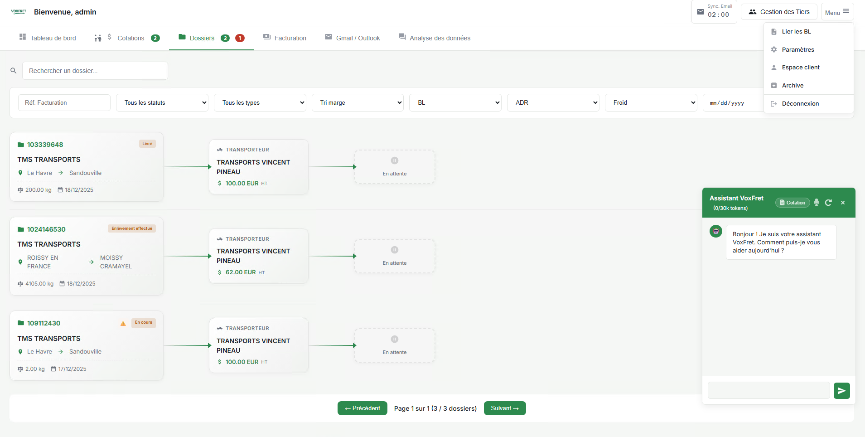Viewport: 865px width, 437px height.
Task: Open the hamburger Menu icon
Action: pyautogui.click(x=846, y=11)
